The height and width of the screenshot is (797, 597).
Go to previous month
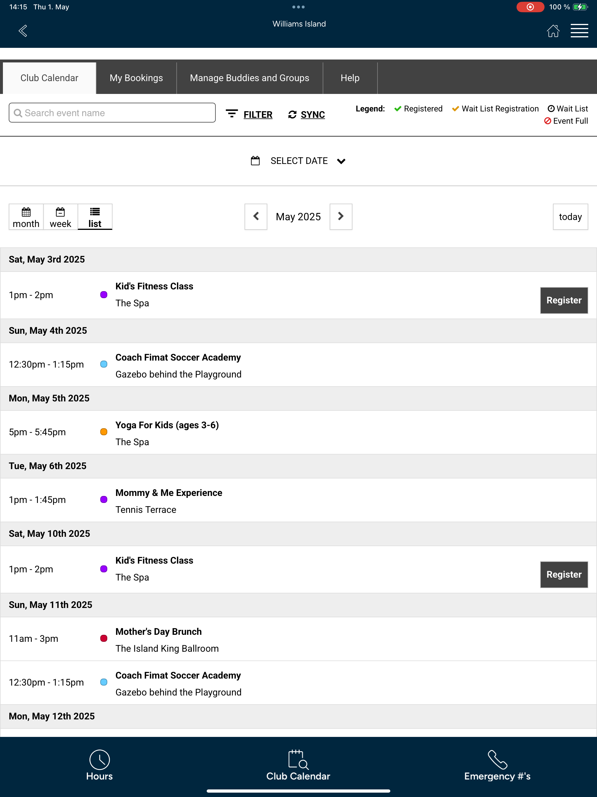tap(256, 216)
